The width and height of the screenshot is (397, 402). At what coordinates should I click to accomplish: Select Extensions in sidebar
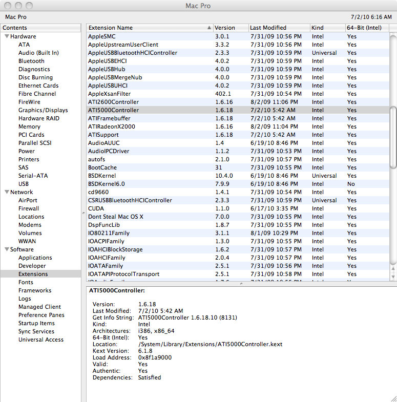(x=33, y=274)
